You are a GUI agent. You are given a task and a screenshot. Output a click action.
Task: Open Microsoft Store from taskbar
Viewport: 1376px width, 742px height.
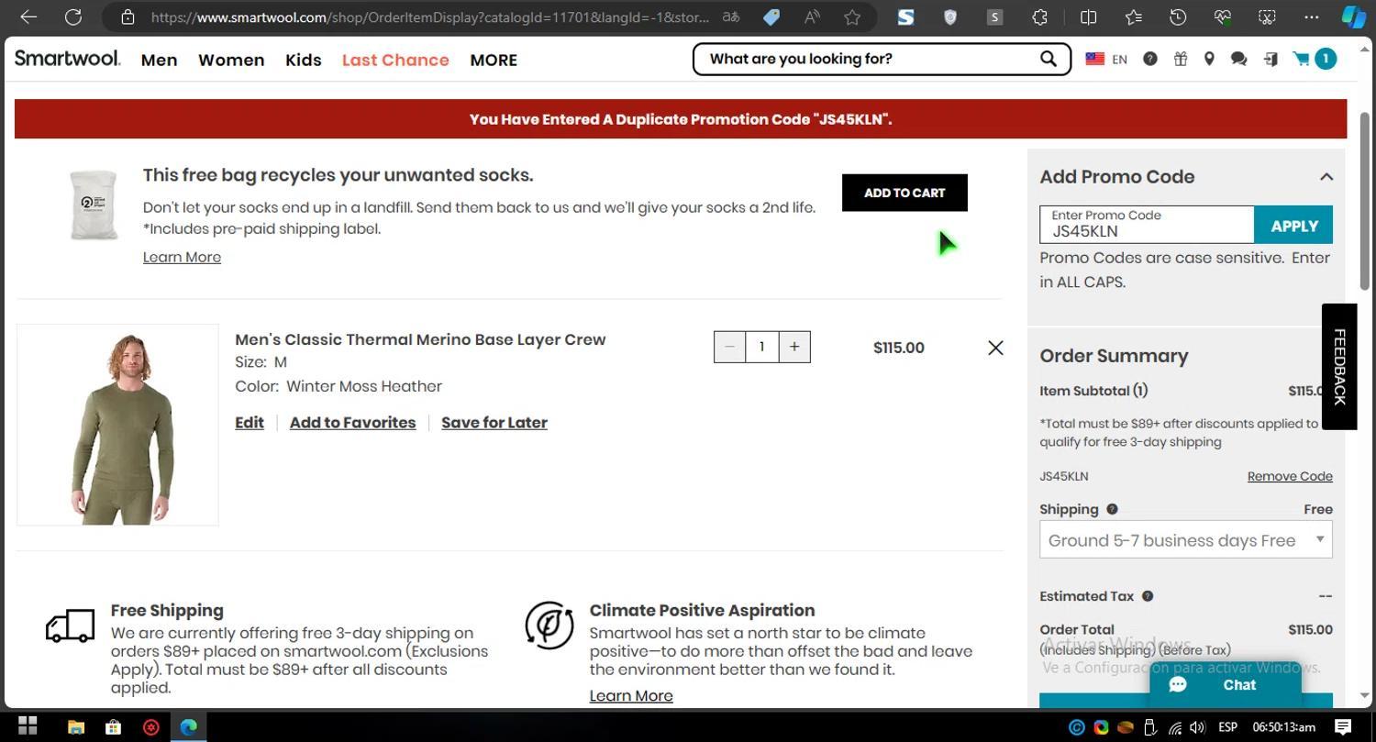(x=113, y=727)
